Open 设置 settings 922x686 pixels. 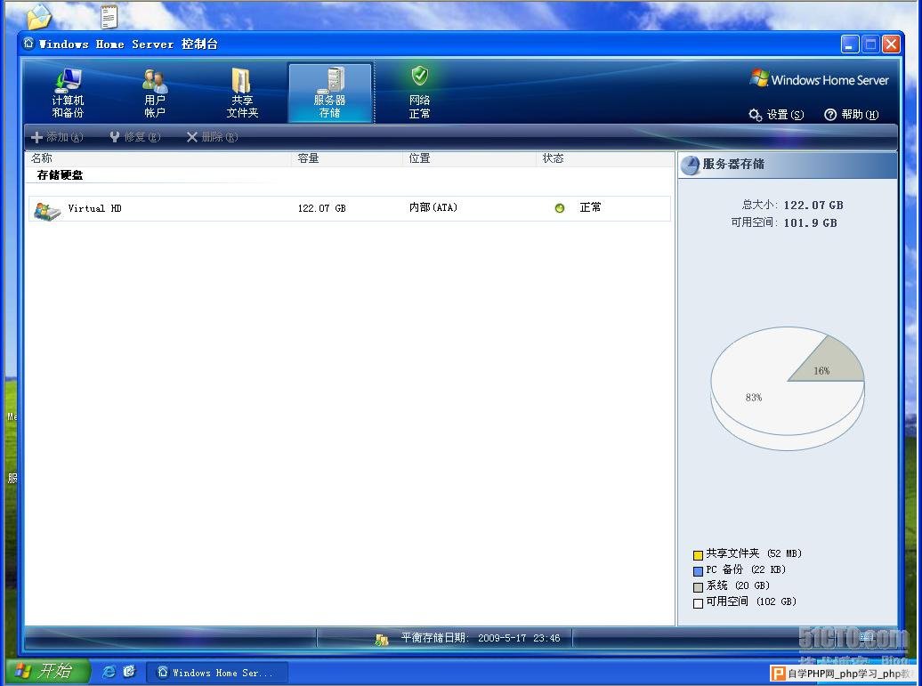[x=777, y=115]
